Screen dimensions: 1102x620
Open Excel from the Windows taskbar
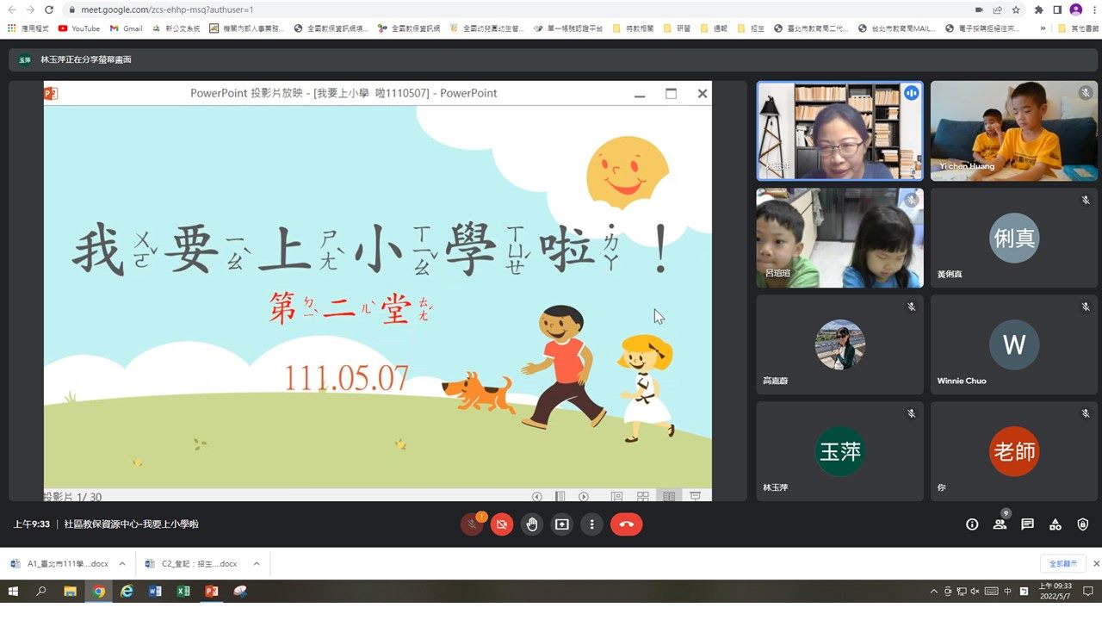coord(183,592)
